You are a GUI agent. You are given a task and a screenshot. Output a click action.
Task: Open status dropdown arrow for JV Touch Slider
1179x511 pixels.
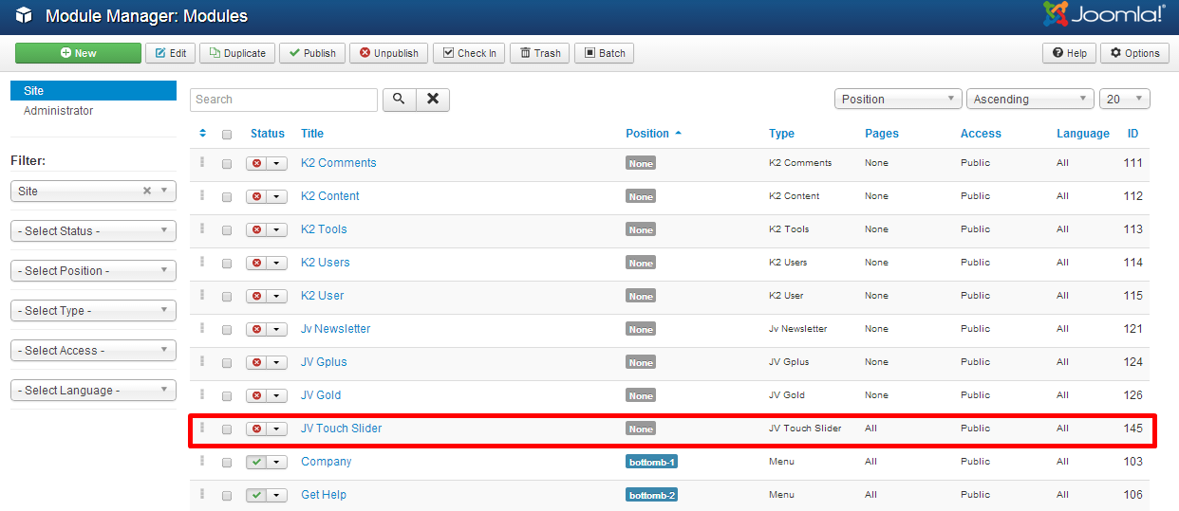tap(277, 429)
